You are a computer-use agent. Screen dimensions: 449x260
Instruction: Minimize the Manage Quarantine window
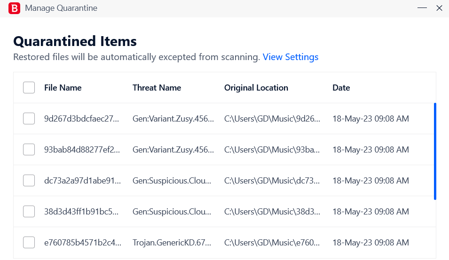point(422,8)
